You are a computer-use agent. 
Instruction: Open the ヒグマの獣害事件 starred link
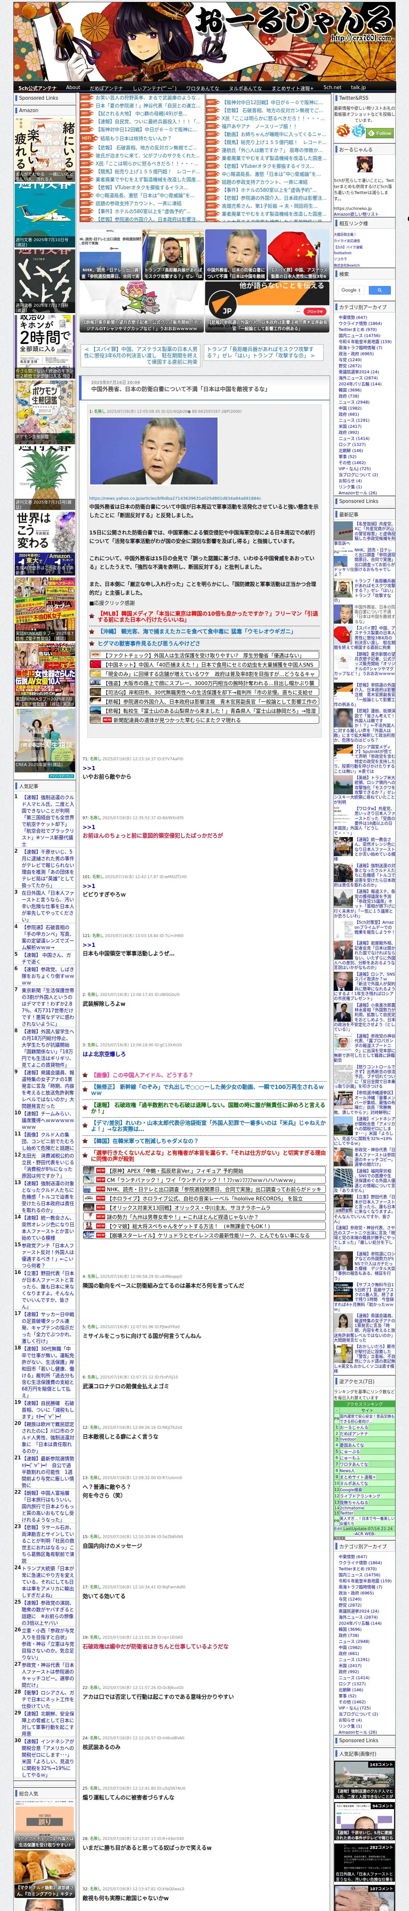(149, 643)
